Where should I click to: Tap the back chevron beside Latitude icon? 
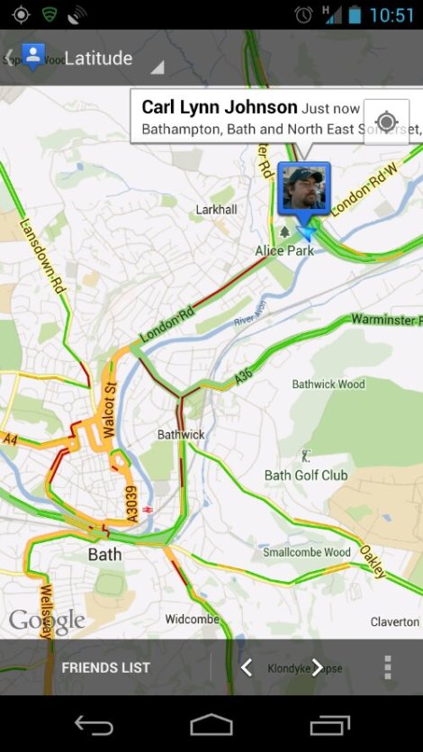[x=9, y=57]
